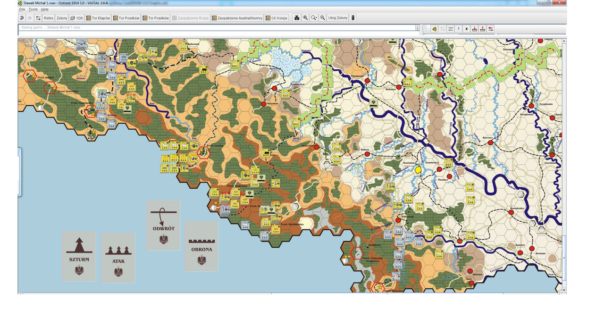Click the Tłumacz town label
The width and height of the screenshot is (604, 327).
coord(443,180)
